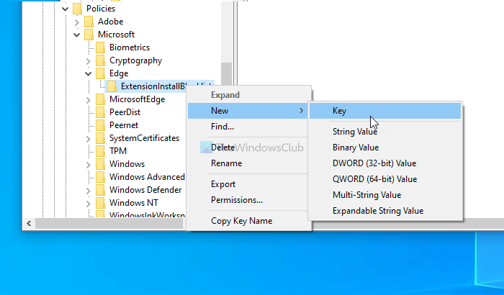
Task: Click the Windows Advanced folder icon
Action: point(101,177)
